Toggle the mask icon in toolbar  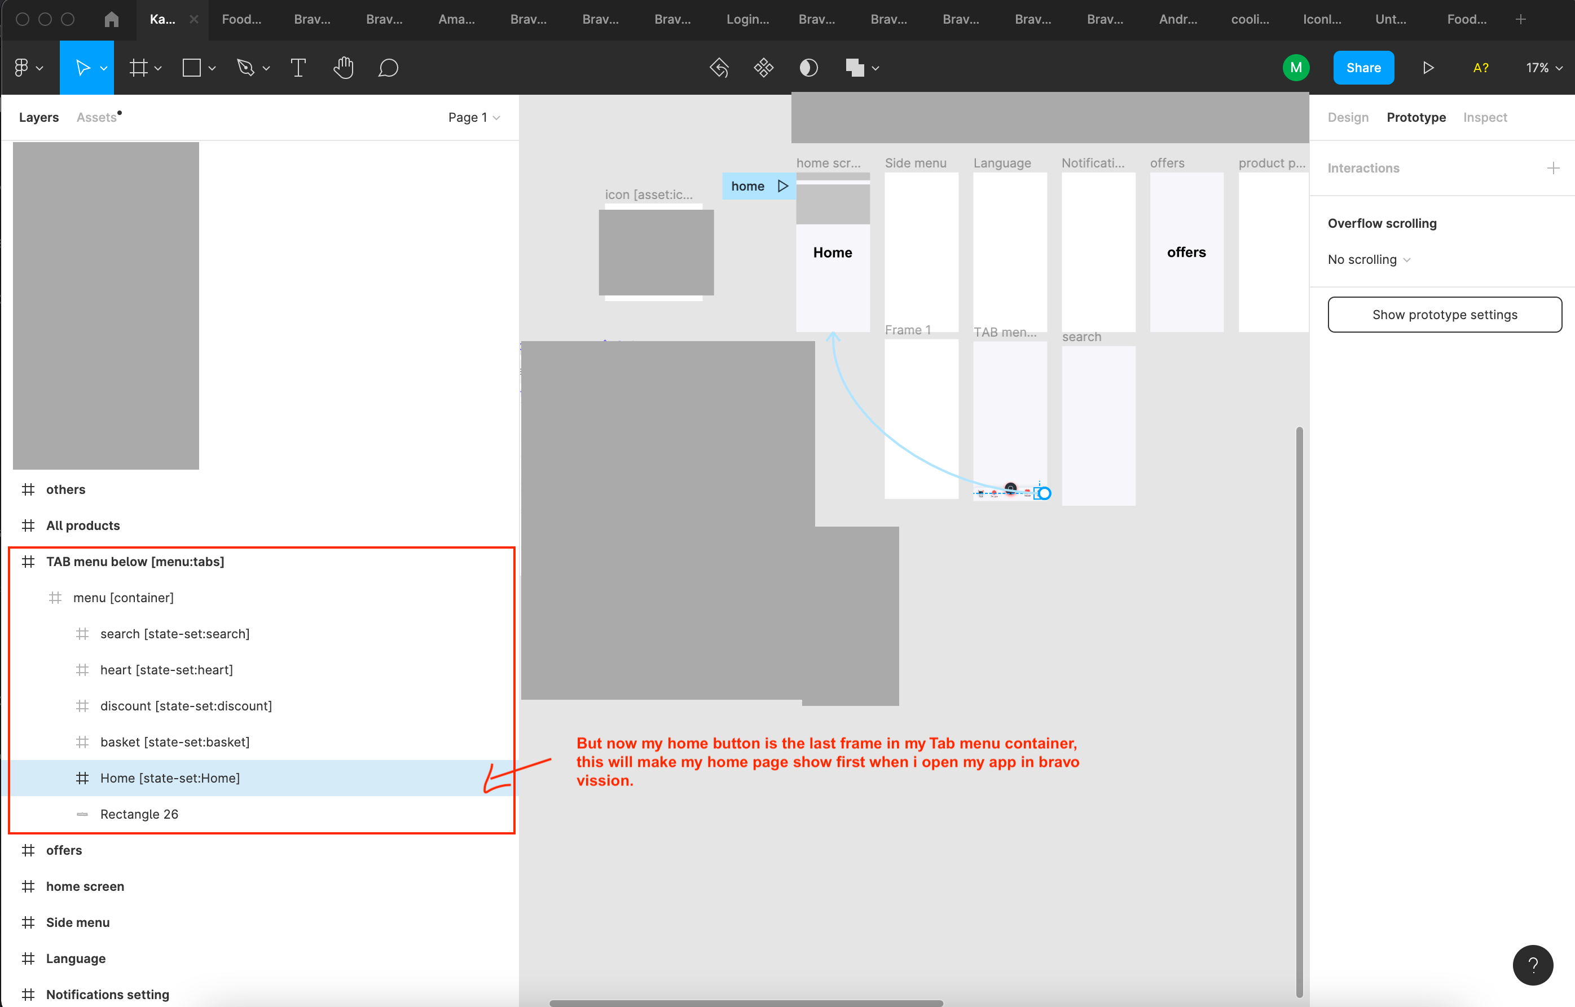pos(808,67)
